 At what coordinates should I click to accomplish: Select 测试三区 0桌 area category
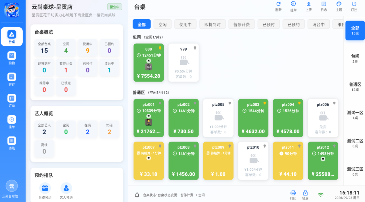[355, 171]
